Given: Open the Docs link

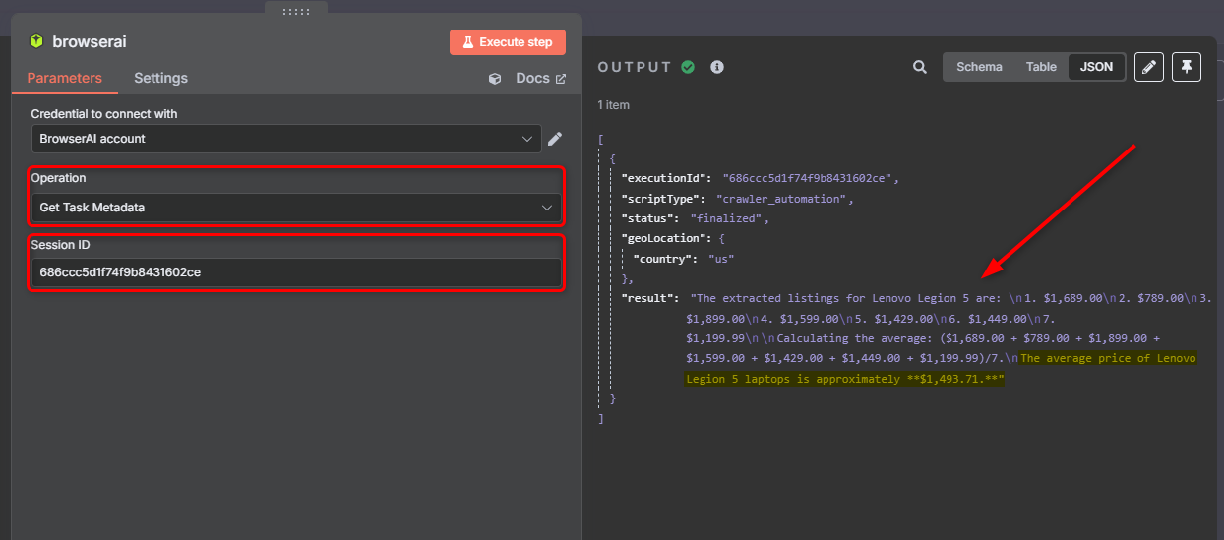Looking at the screenshot, I should (540, 79).
